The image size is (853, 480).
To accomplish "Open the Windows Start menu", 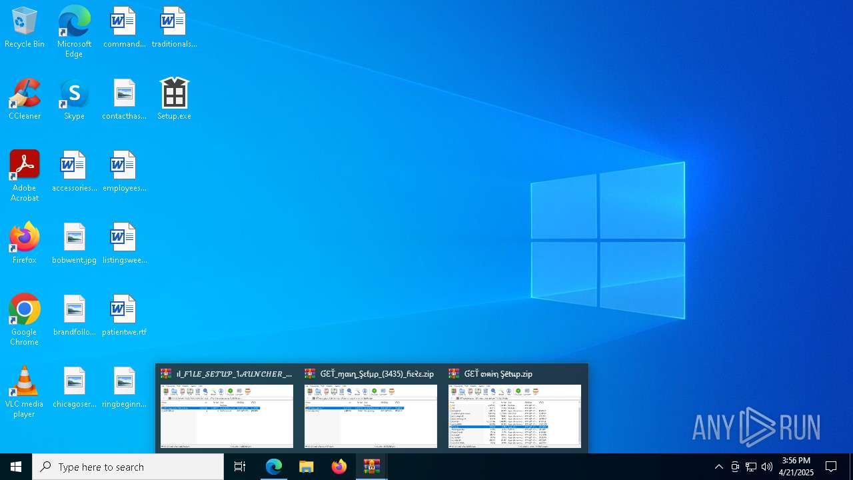I will point(16,467).
